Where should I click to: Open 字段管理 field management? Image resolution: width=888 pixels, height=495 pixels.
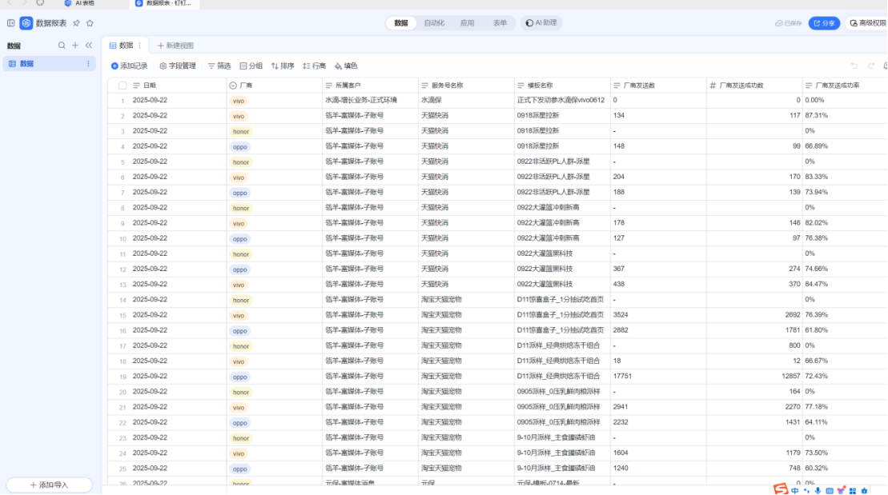point(178,66)
